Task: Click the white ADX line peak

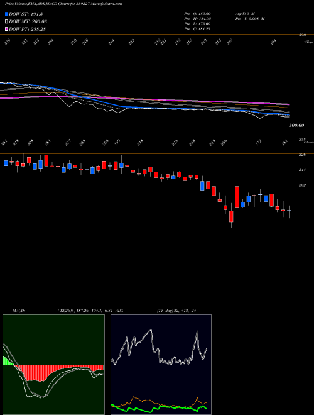Action: pos(151,329)
